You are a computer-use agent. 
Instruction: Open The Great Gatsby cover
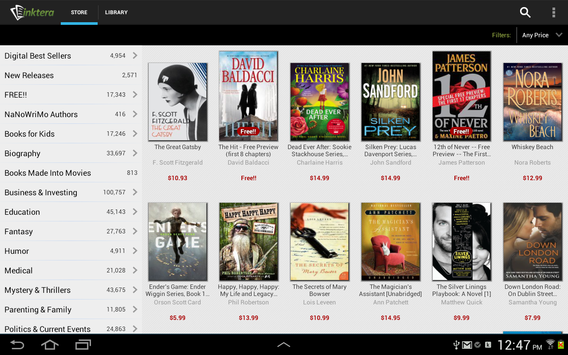(x=177, y=102)
